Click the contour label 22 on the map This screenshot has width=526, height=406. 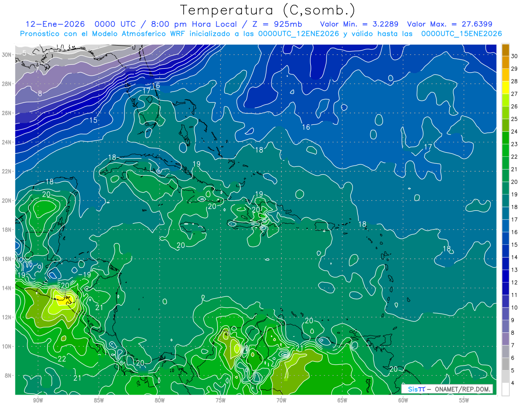coord(62,359)
